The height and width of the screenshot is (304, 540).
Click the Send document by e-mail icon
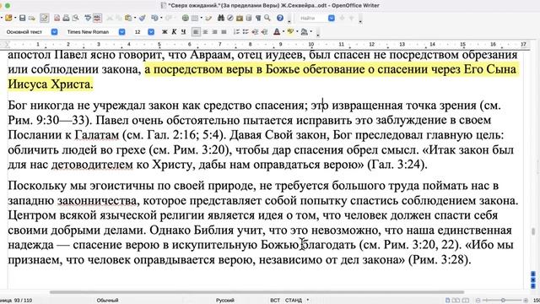(x=32, y=18)
